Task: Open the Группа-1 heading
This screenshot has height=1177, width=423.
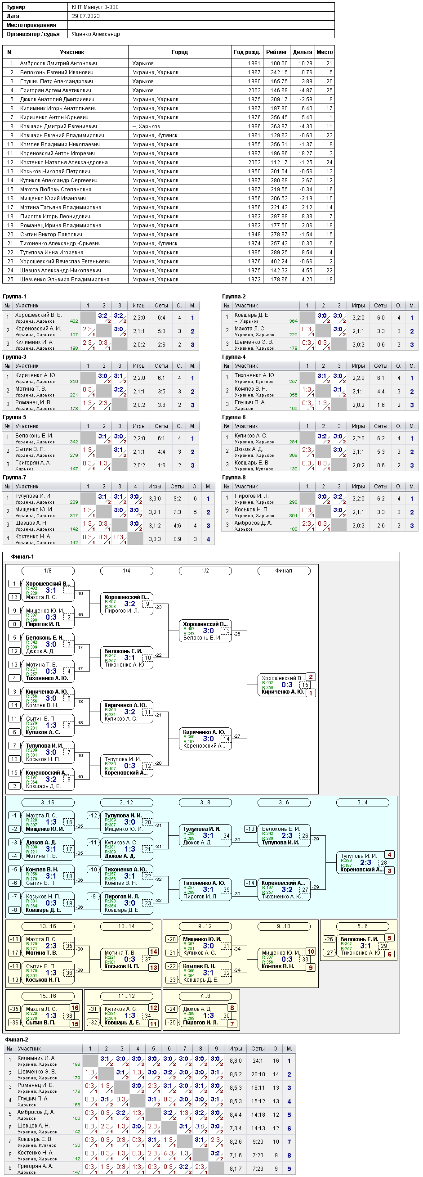Action: [x=14, y=297]
